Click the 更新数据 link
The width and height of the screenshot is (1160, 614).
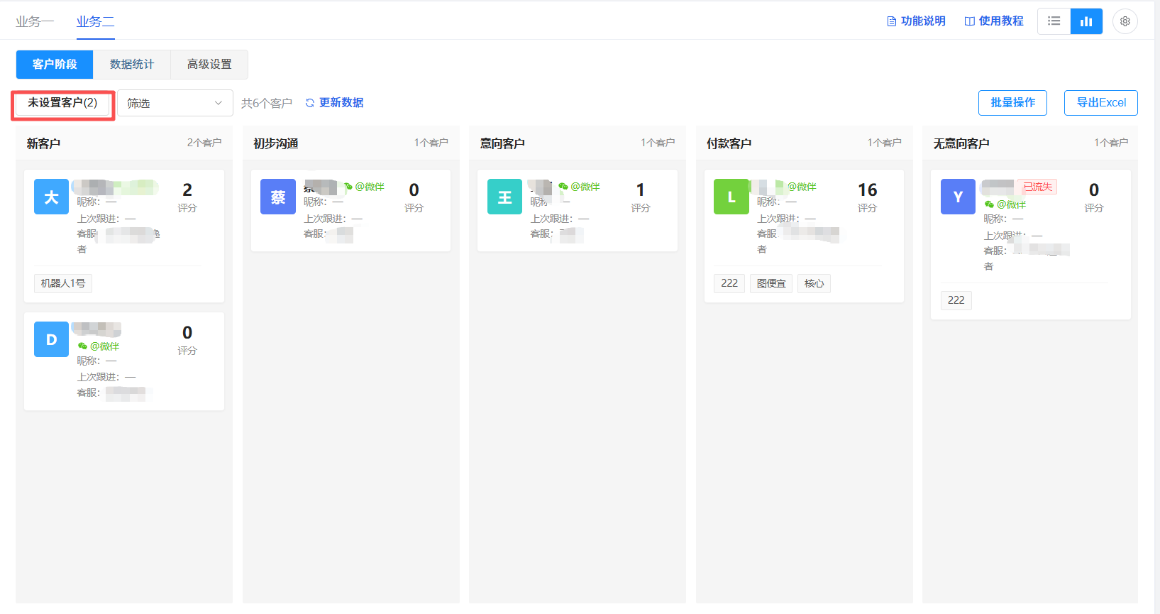(341, 103)
